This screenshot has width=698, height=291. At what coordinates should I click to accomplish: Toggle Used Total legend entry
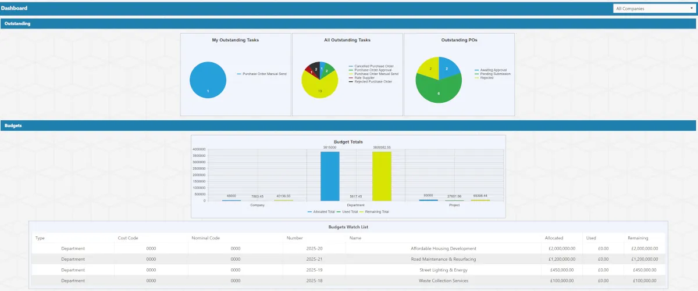(x=348, y=212)
